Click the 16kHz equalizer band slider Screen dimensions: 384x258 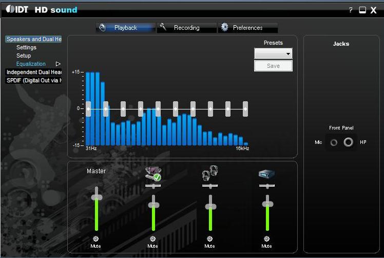pyautogui.click(x=245, y=109)
